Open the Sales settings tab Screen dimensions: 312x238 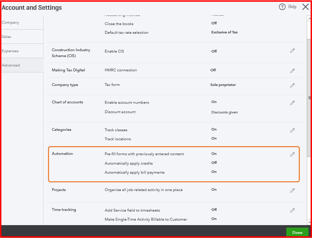point(7,37)
